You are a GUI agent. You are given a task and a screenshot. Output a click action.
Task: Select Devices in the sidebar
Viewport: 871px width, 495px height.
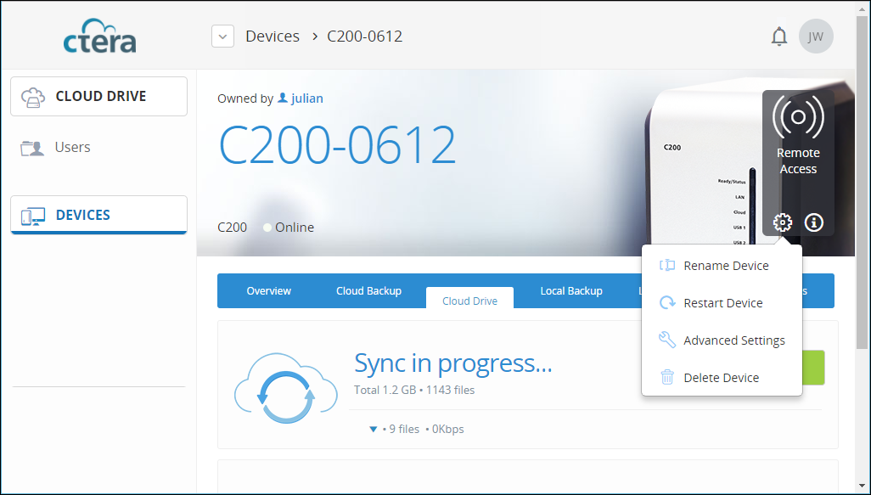(x=98, y=215)
